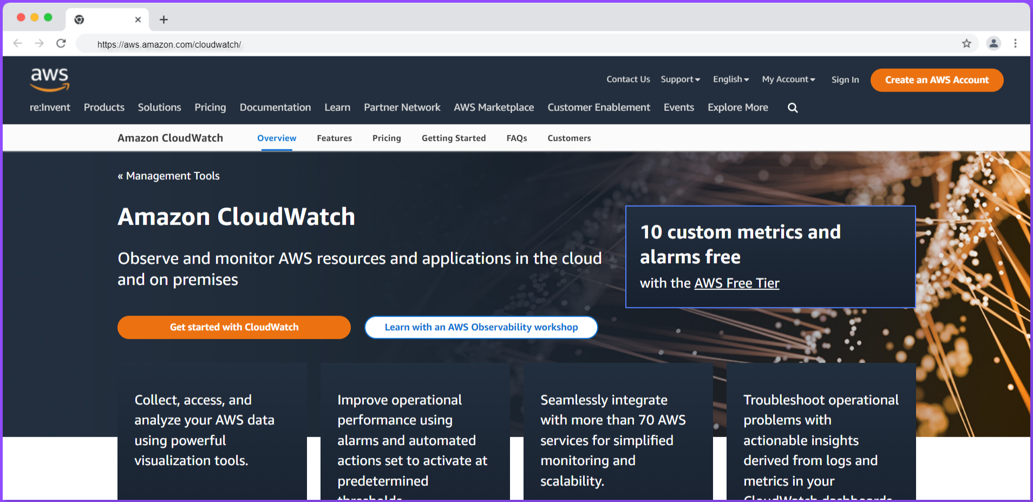Click the Contact Us link
The image size is (1033, 502).
(628, 80)
